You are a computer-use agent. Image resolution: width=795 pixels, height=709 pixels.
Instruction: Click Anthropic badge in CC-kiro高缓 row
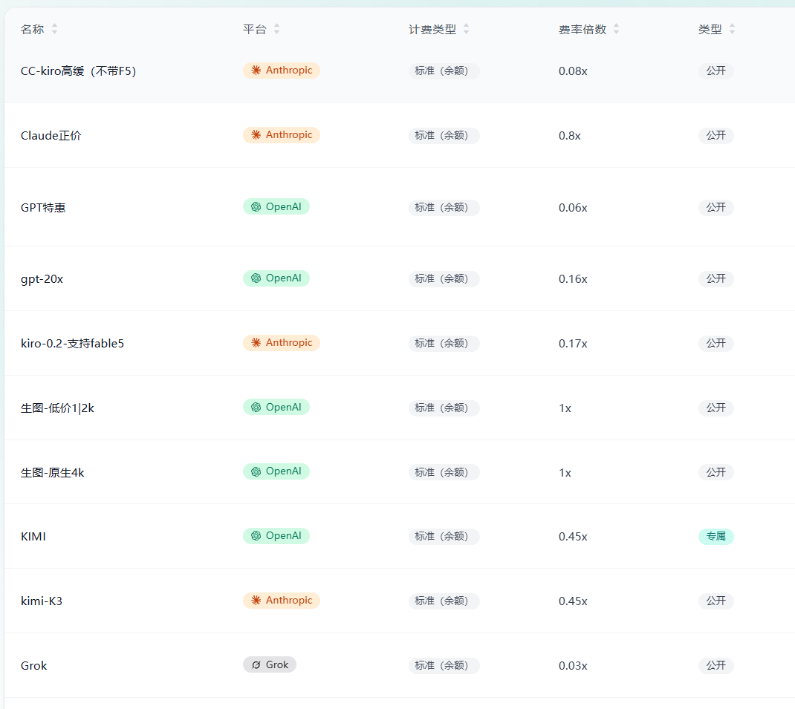point(282,71)
